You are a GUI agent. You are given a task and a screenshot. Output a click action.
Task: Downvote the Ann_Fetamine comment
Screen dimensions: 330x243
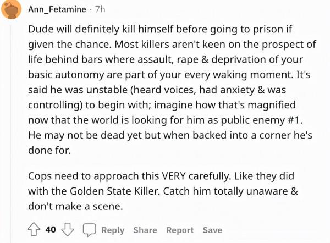tap(68, 230)
